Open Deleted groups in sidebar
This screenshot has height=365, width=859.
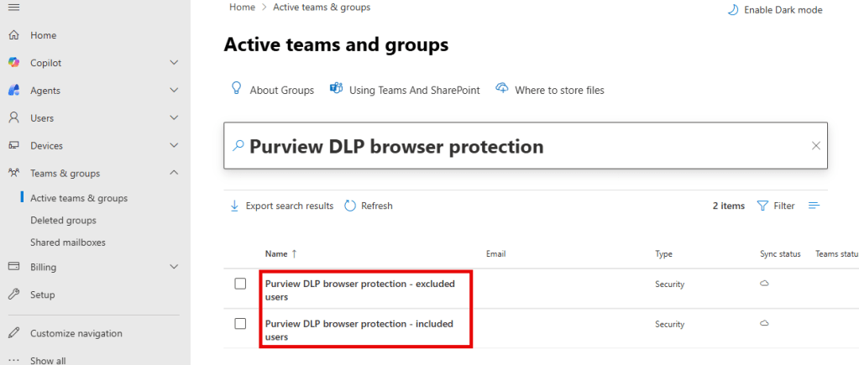[63, 220]
